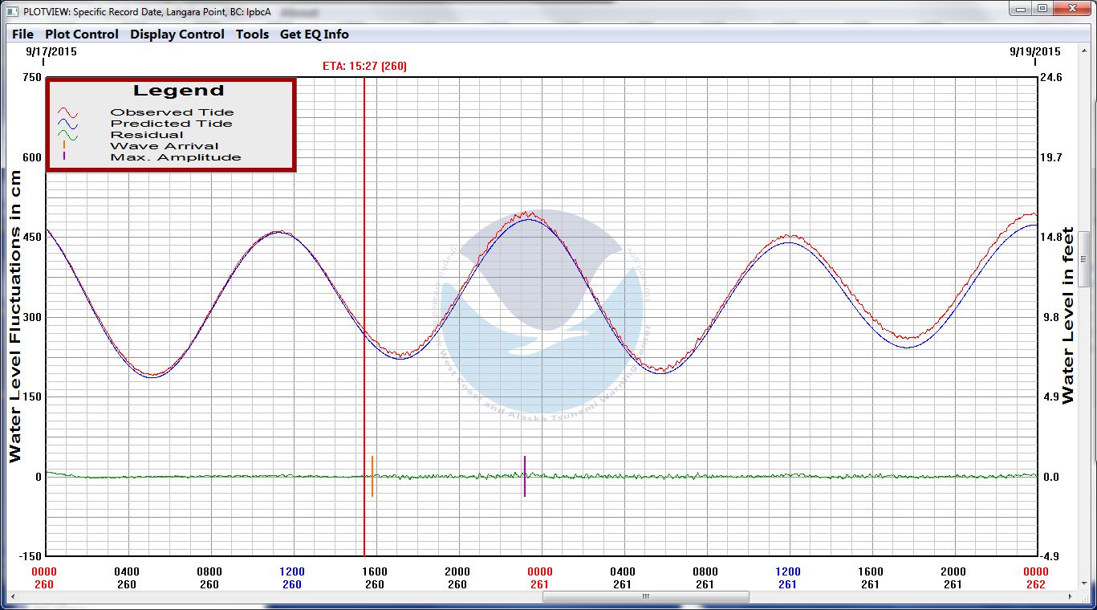This screenshot has height=610, width=1097.
Task: Click the 9/17/2015 start date label
Action: click(51, 51)
